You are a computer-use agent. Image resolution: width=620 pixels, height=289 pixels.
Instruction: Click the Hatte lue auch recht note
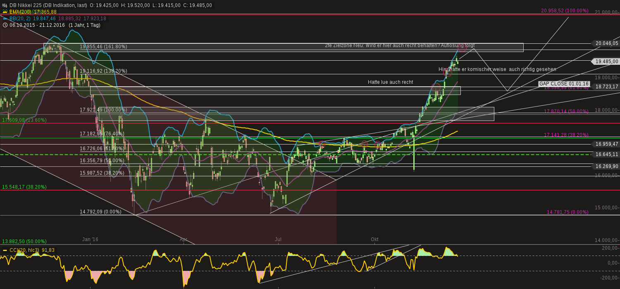coord(391,82)
